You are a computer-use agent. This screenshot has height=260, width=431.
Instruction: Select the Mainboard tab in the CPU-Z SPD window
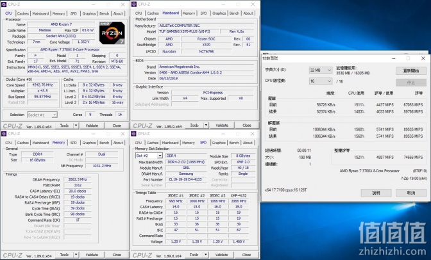tap(170, 143)
